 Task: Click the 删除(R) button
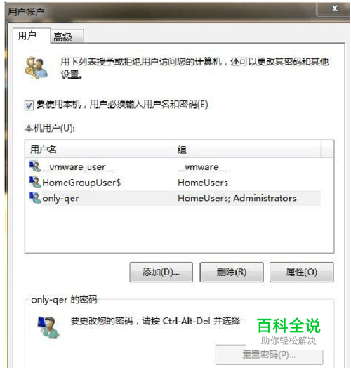232,272
